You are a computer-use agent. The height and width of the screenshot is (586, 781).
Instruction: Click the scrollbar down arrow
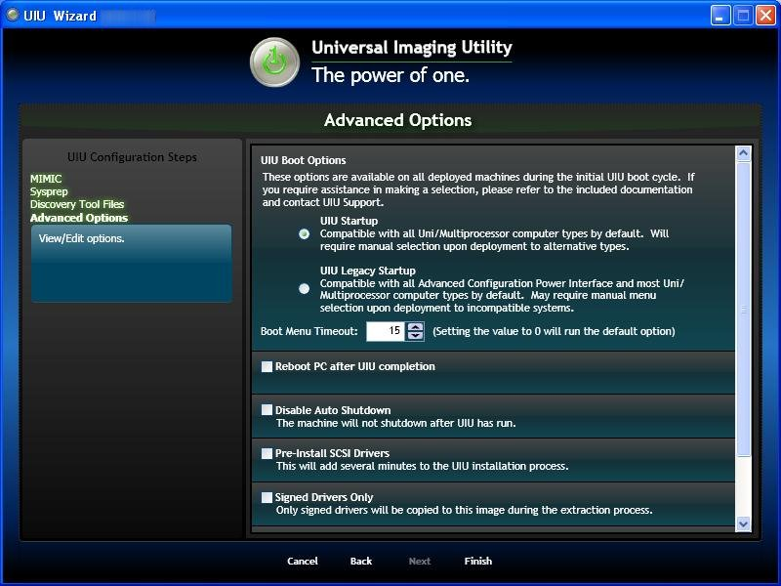743,523
